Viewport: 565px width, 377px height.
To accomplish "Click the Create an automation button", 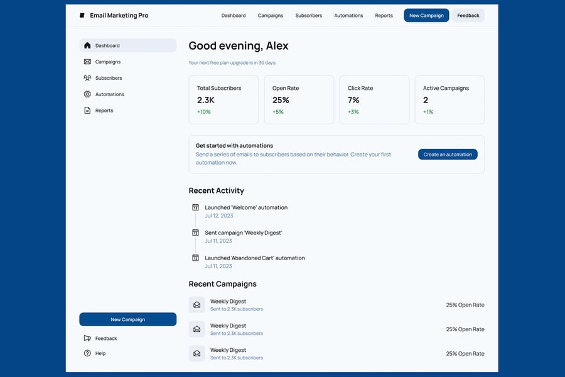I will point(448,155).
